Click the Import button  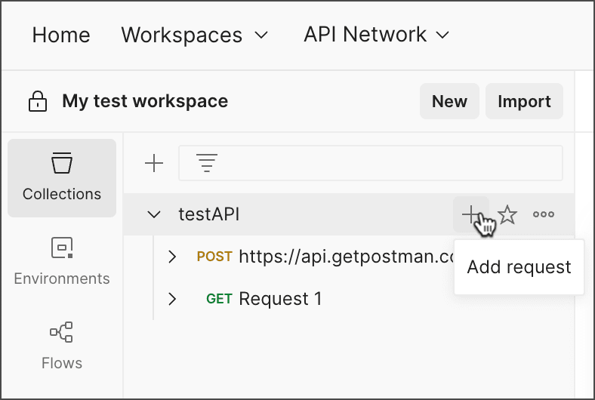click(524, 101)
